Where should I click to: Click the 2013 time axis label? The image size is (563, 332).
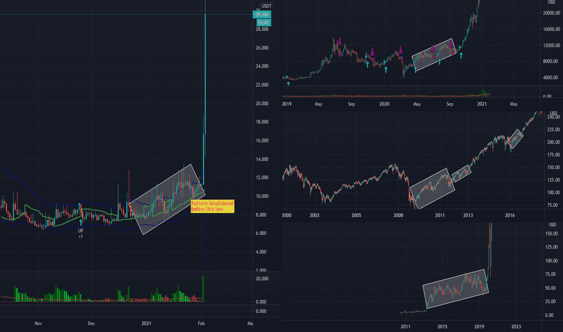[468, 215]
